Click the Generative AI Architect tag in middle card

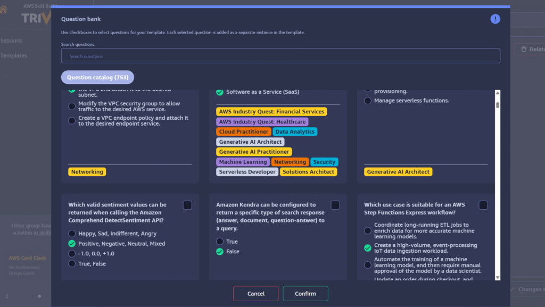tap(250, 142)
